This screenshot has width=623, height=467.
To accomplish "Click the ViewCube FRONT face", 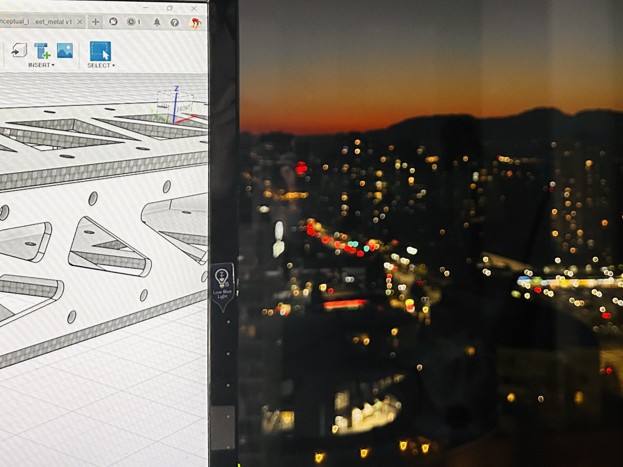I will (184, 108).
